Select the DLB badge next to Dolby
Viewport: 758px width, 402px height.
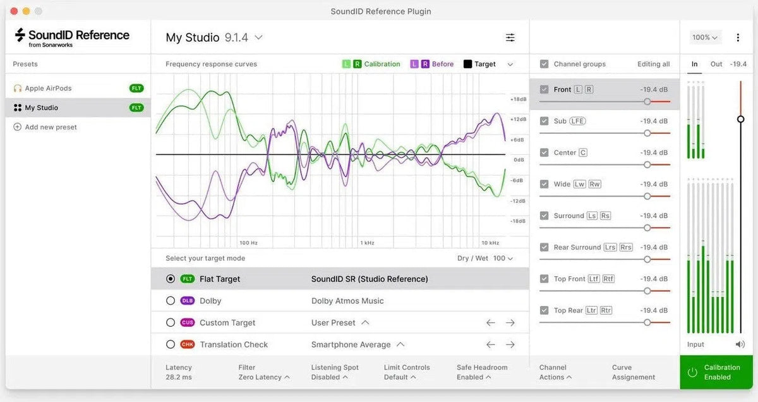(x=188, y=300)
